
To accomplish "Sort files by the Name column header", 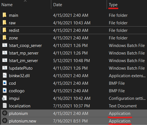I will [7, 5].
